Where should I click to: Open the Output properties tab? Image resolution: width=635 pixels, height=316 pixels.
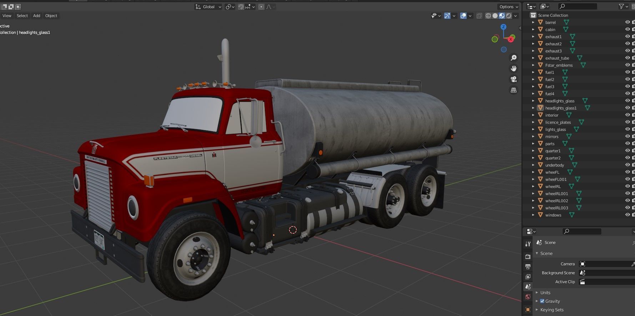pos(528,266)
